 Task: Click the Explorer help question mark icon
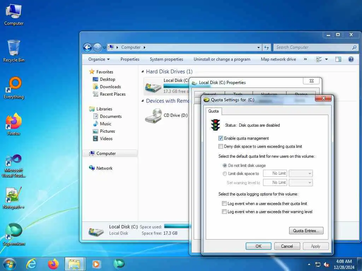point(351,59)
